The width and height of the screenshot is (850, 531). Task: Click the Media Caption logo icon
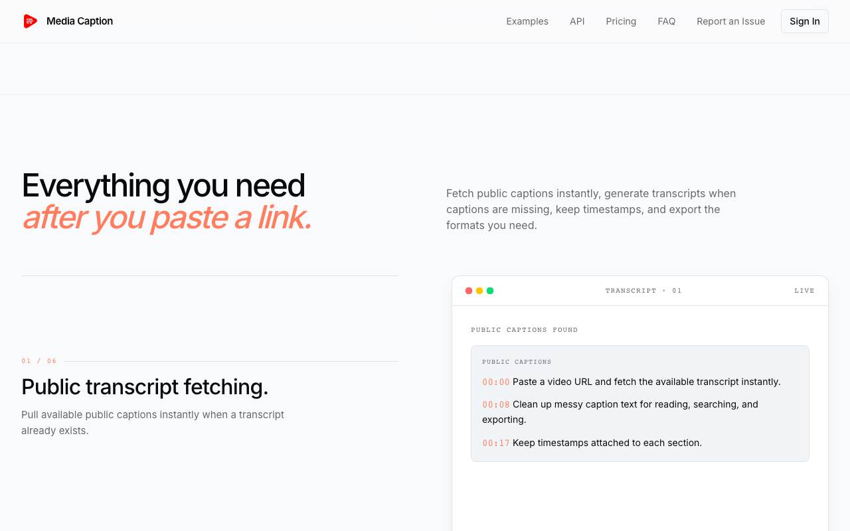point(30,21)
